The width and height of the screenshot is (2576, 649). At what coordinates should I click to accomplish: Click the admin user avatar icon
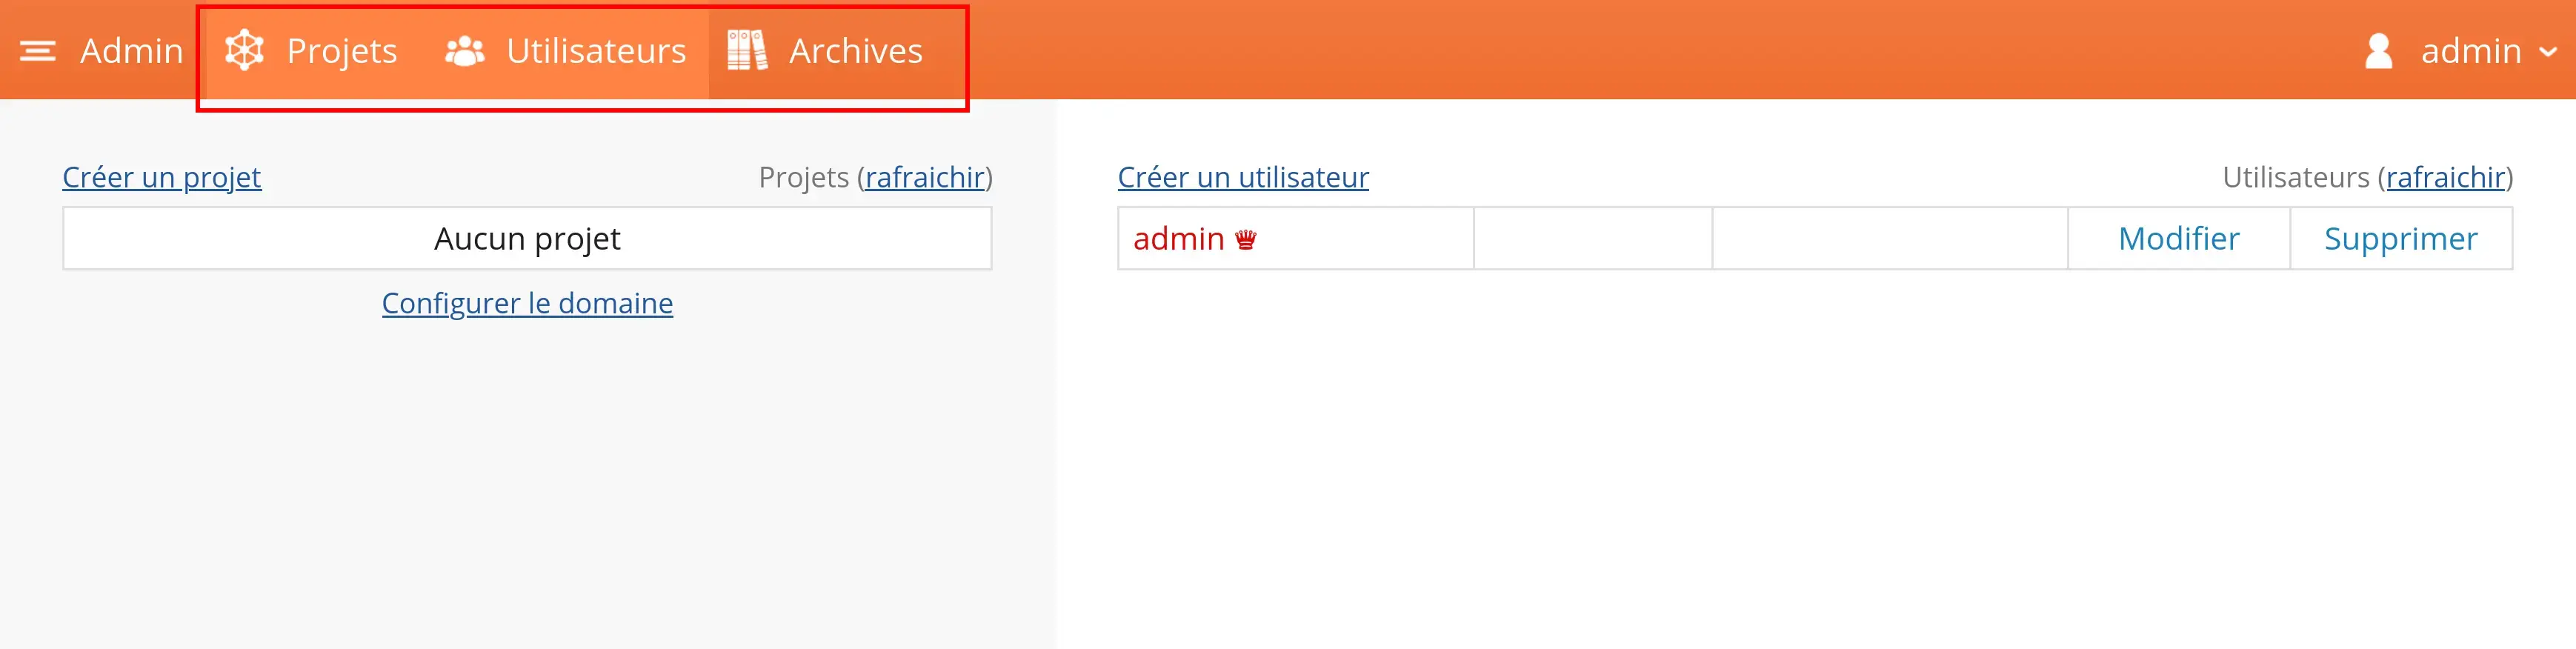coord(2378,51)
